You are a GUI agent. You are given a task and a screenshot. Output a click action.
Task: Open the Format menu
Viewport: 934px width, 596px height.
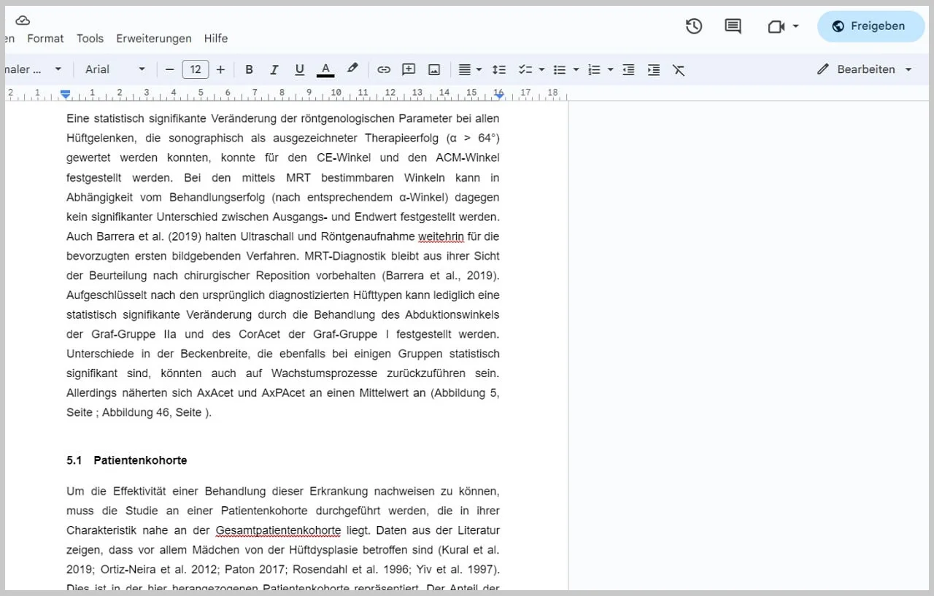(45, 39)
